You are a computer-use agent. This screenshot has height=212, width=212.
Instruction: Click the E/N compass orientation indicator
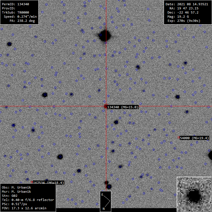tap(106, 202)
